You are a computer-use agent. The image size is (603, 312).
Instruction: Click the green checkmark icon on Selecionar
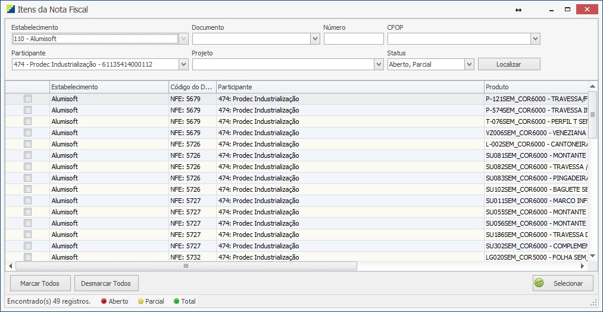point(539,283)
